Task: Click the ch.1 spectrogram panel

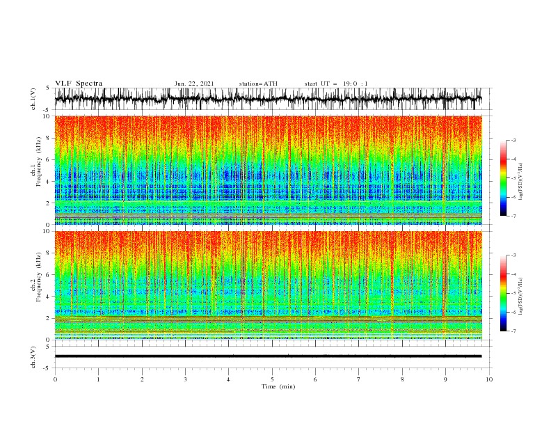Action: [269, 170]
